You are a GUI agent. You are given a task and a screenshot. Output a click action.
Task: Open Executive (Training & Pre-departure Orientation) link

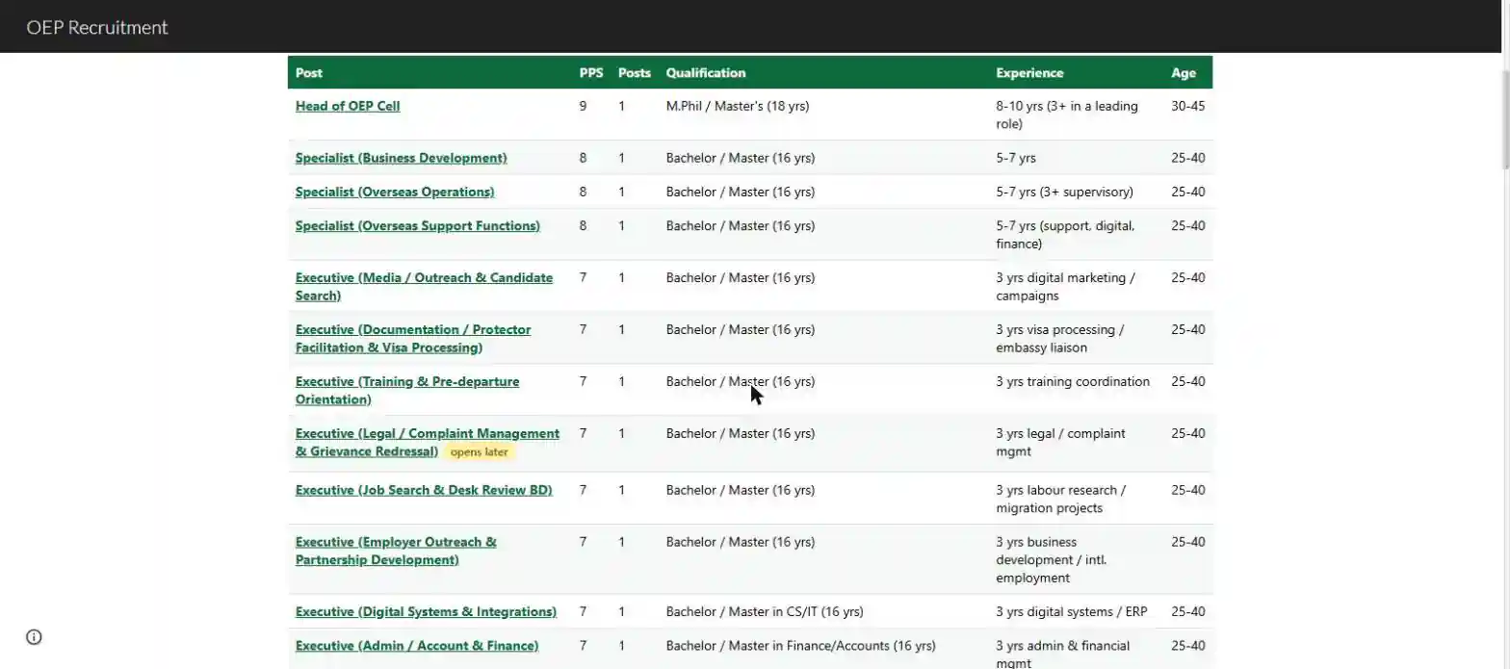tap(407, 391)
